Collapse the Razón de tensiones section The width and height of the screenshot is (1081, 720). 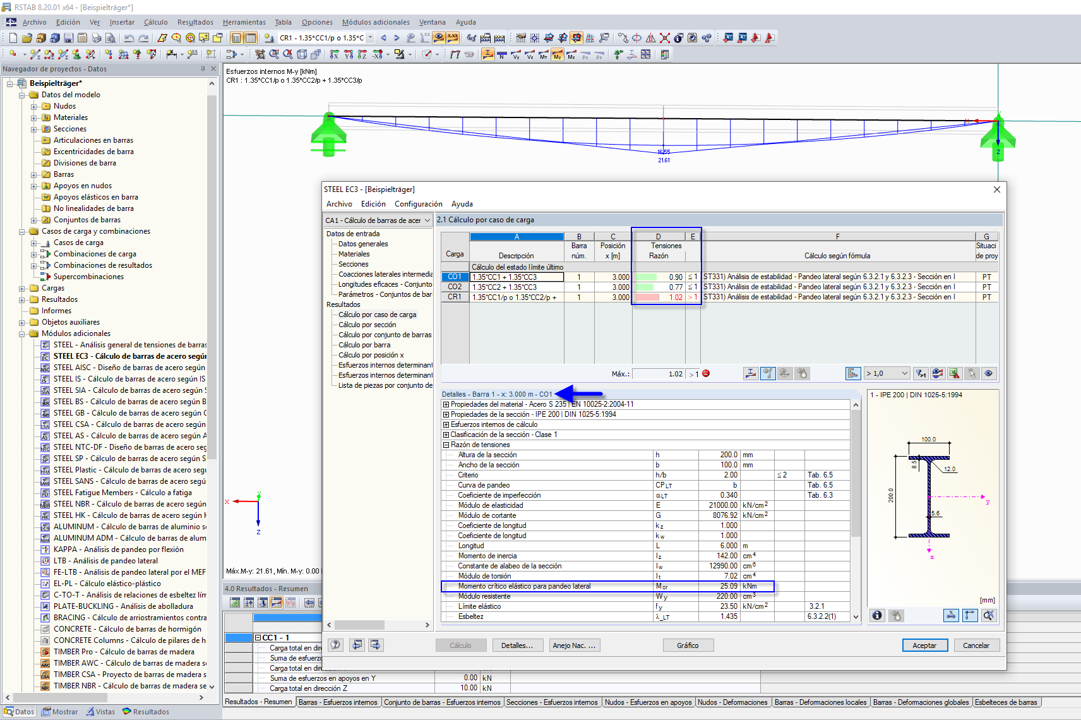point(446,445)
